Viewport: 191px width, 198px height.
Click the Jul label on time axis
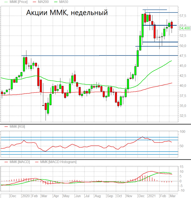(87, 196)
